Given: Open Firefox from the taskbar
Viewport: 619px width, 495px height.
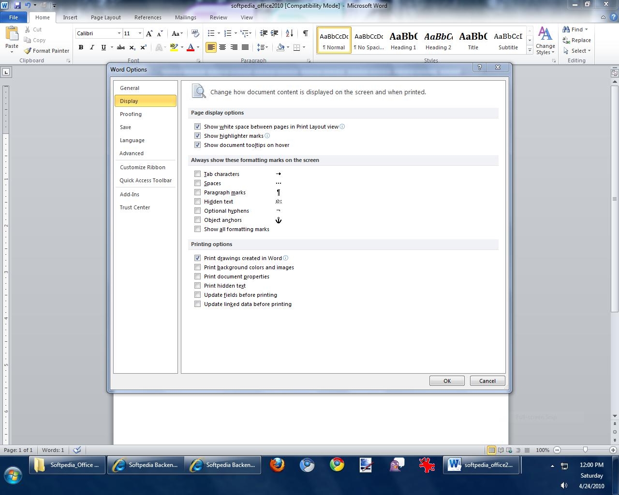Looking at the screenshot, I should (x=277, y=465).
